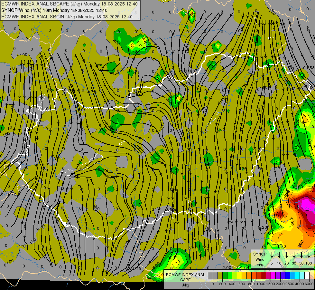The image size is (315, 290).
Task: Click the '1.70' value in the orange area
Action: coord(282,246)
